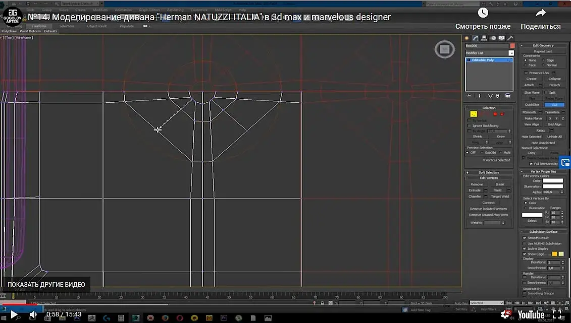The width and height of the screenshot is (571, 323).
Task: Select SubObj preview selection radio
Action: tap(482, 153)
